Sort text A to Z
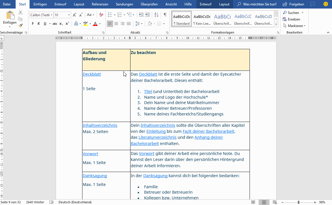The image size is (332, 205). (156, 15)
